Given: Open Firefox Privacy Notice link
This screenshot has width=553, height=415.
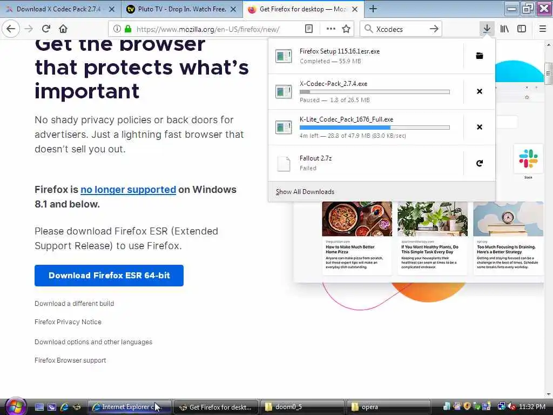Looking at the screenshot, I should coord(68,322).
